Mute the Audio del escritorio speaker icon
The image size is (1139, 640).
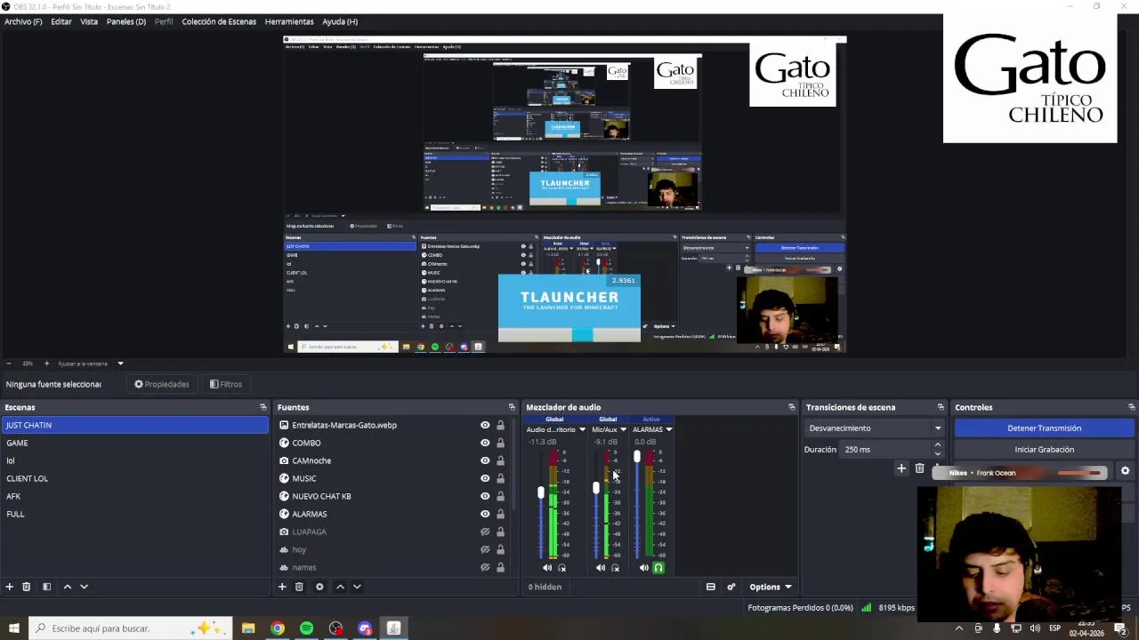tap(547, 568)
